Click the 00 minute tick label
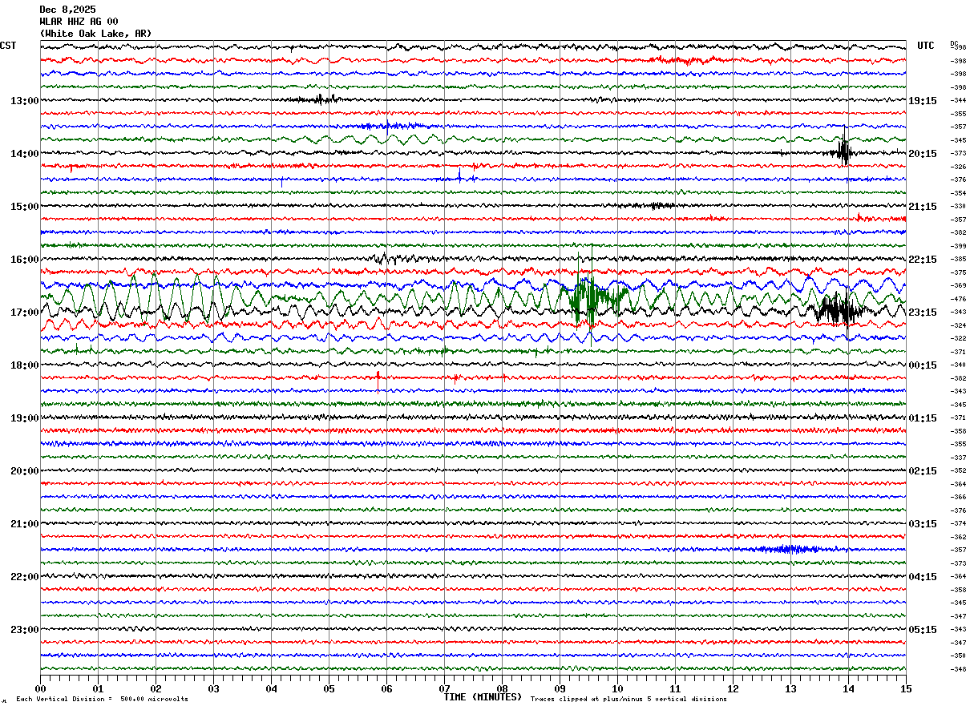 coord(40,689)
